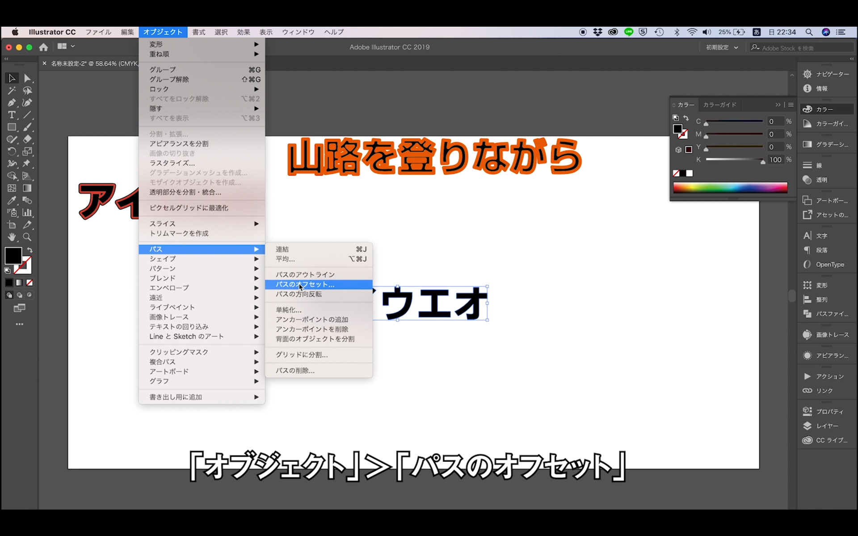
Task: Expand the 重ね順 submenu
Action: 202,54
